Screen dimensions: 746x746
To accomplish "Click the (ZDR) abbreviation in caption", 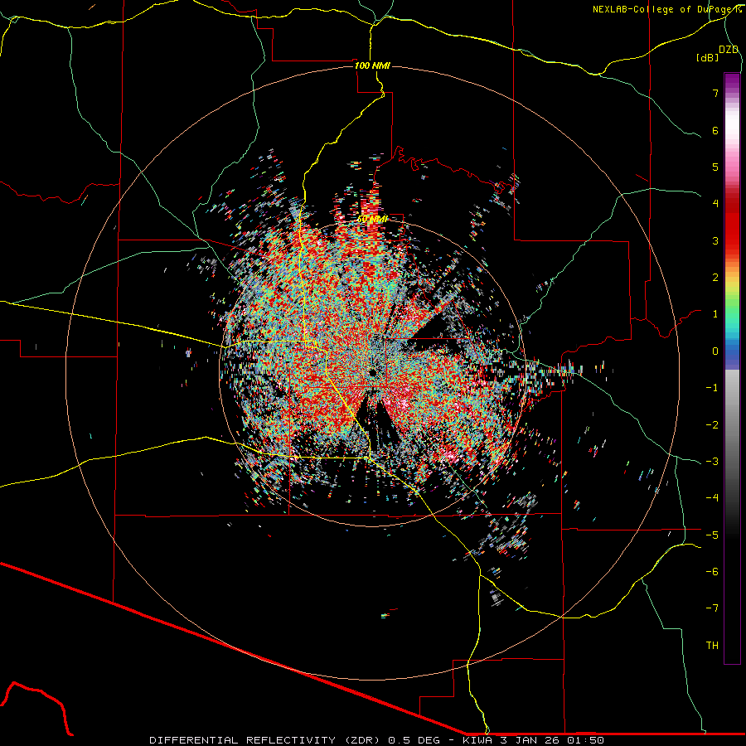I will [362, 740].
